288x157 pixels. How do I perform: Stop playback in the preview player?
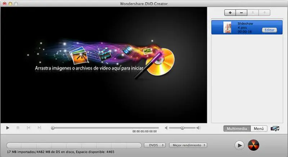coord(18,128)
